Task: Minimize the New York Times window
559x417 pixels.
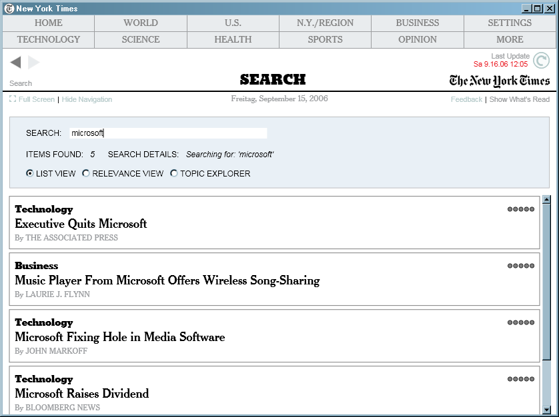Action: [526, 9]
